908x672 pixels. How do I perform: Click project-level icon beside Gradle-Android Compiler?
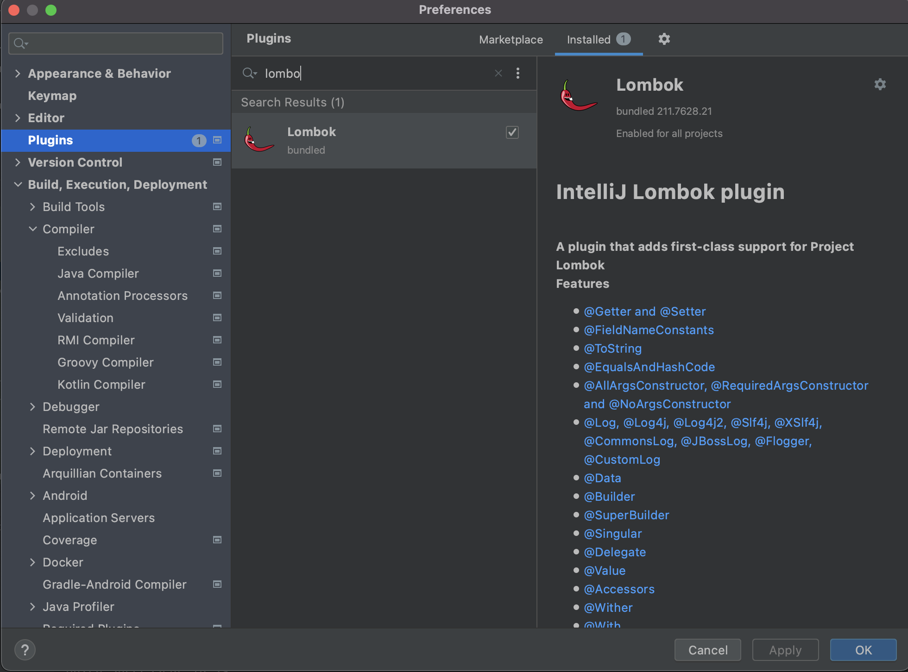pos(217,584)
